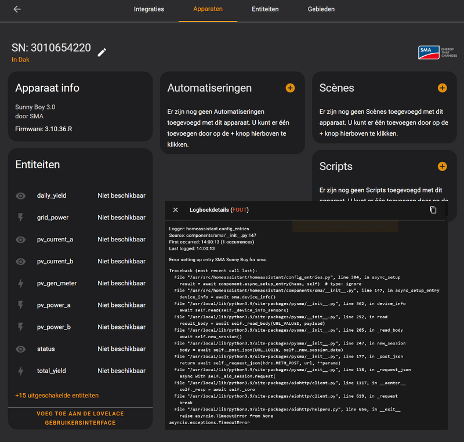Click the lightning icon for pv_power_b
The height and width of the screenshot is (442, 464).
tap(21, 327)
